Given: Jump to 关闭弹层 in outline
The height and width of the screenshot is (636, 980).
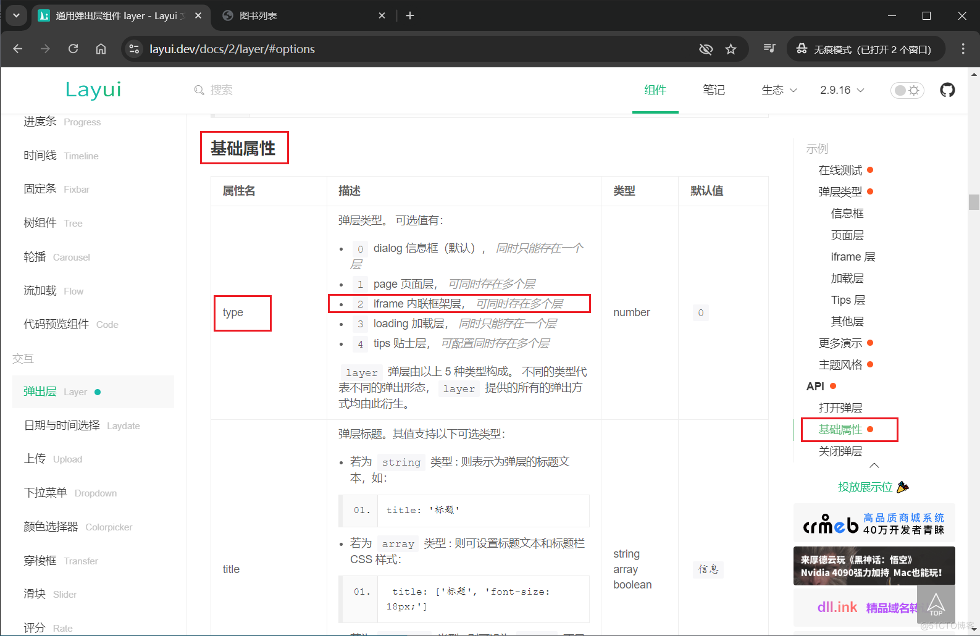Looking at the screenshot, I should coord(840,451).
